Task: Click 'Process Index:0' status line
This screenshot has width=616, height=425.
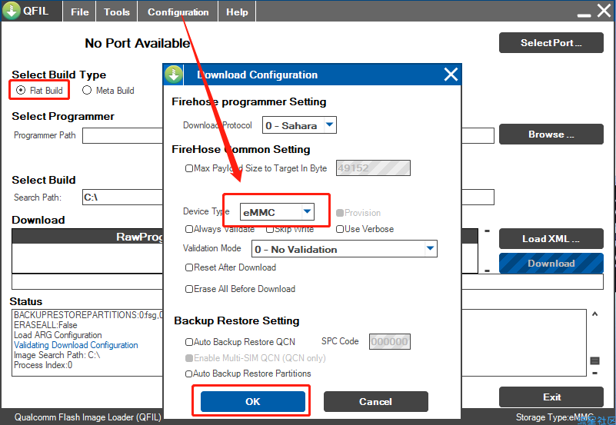Action: [43, 365]
